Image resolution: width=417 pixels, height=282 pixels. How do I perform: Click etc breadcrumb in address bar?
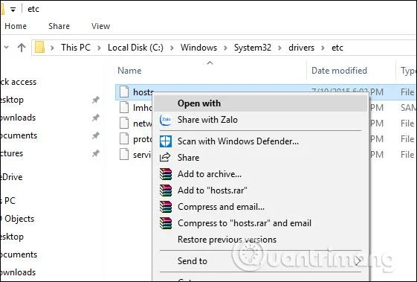(337, 48)
